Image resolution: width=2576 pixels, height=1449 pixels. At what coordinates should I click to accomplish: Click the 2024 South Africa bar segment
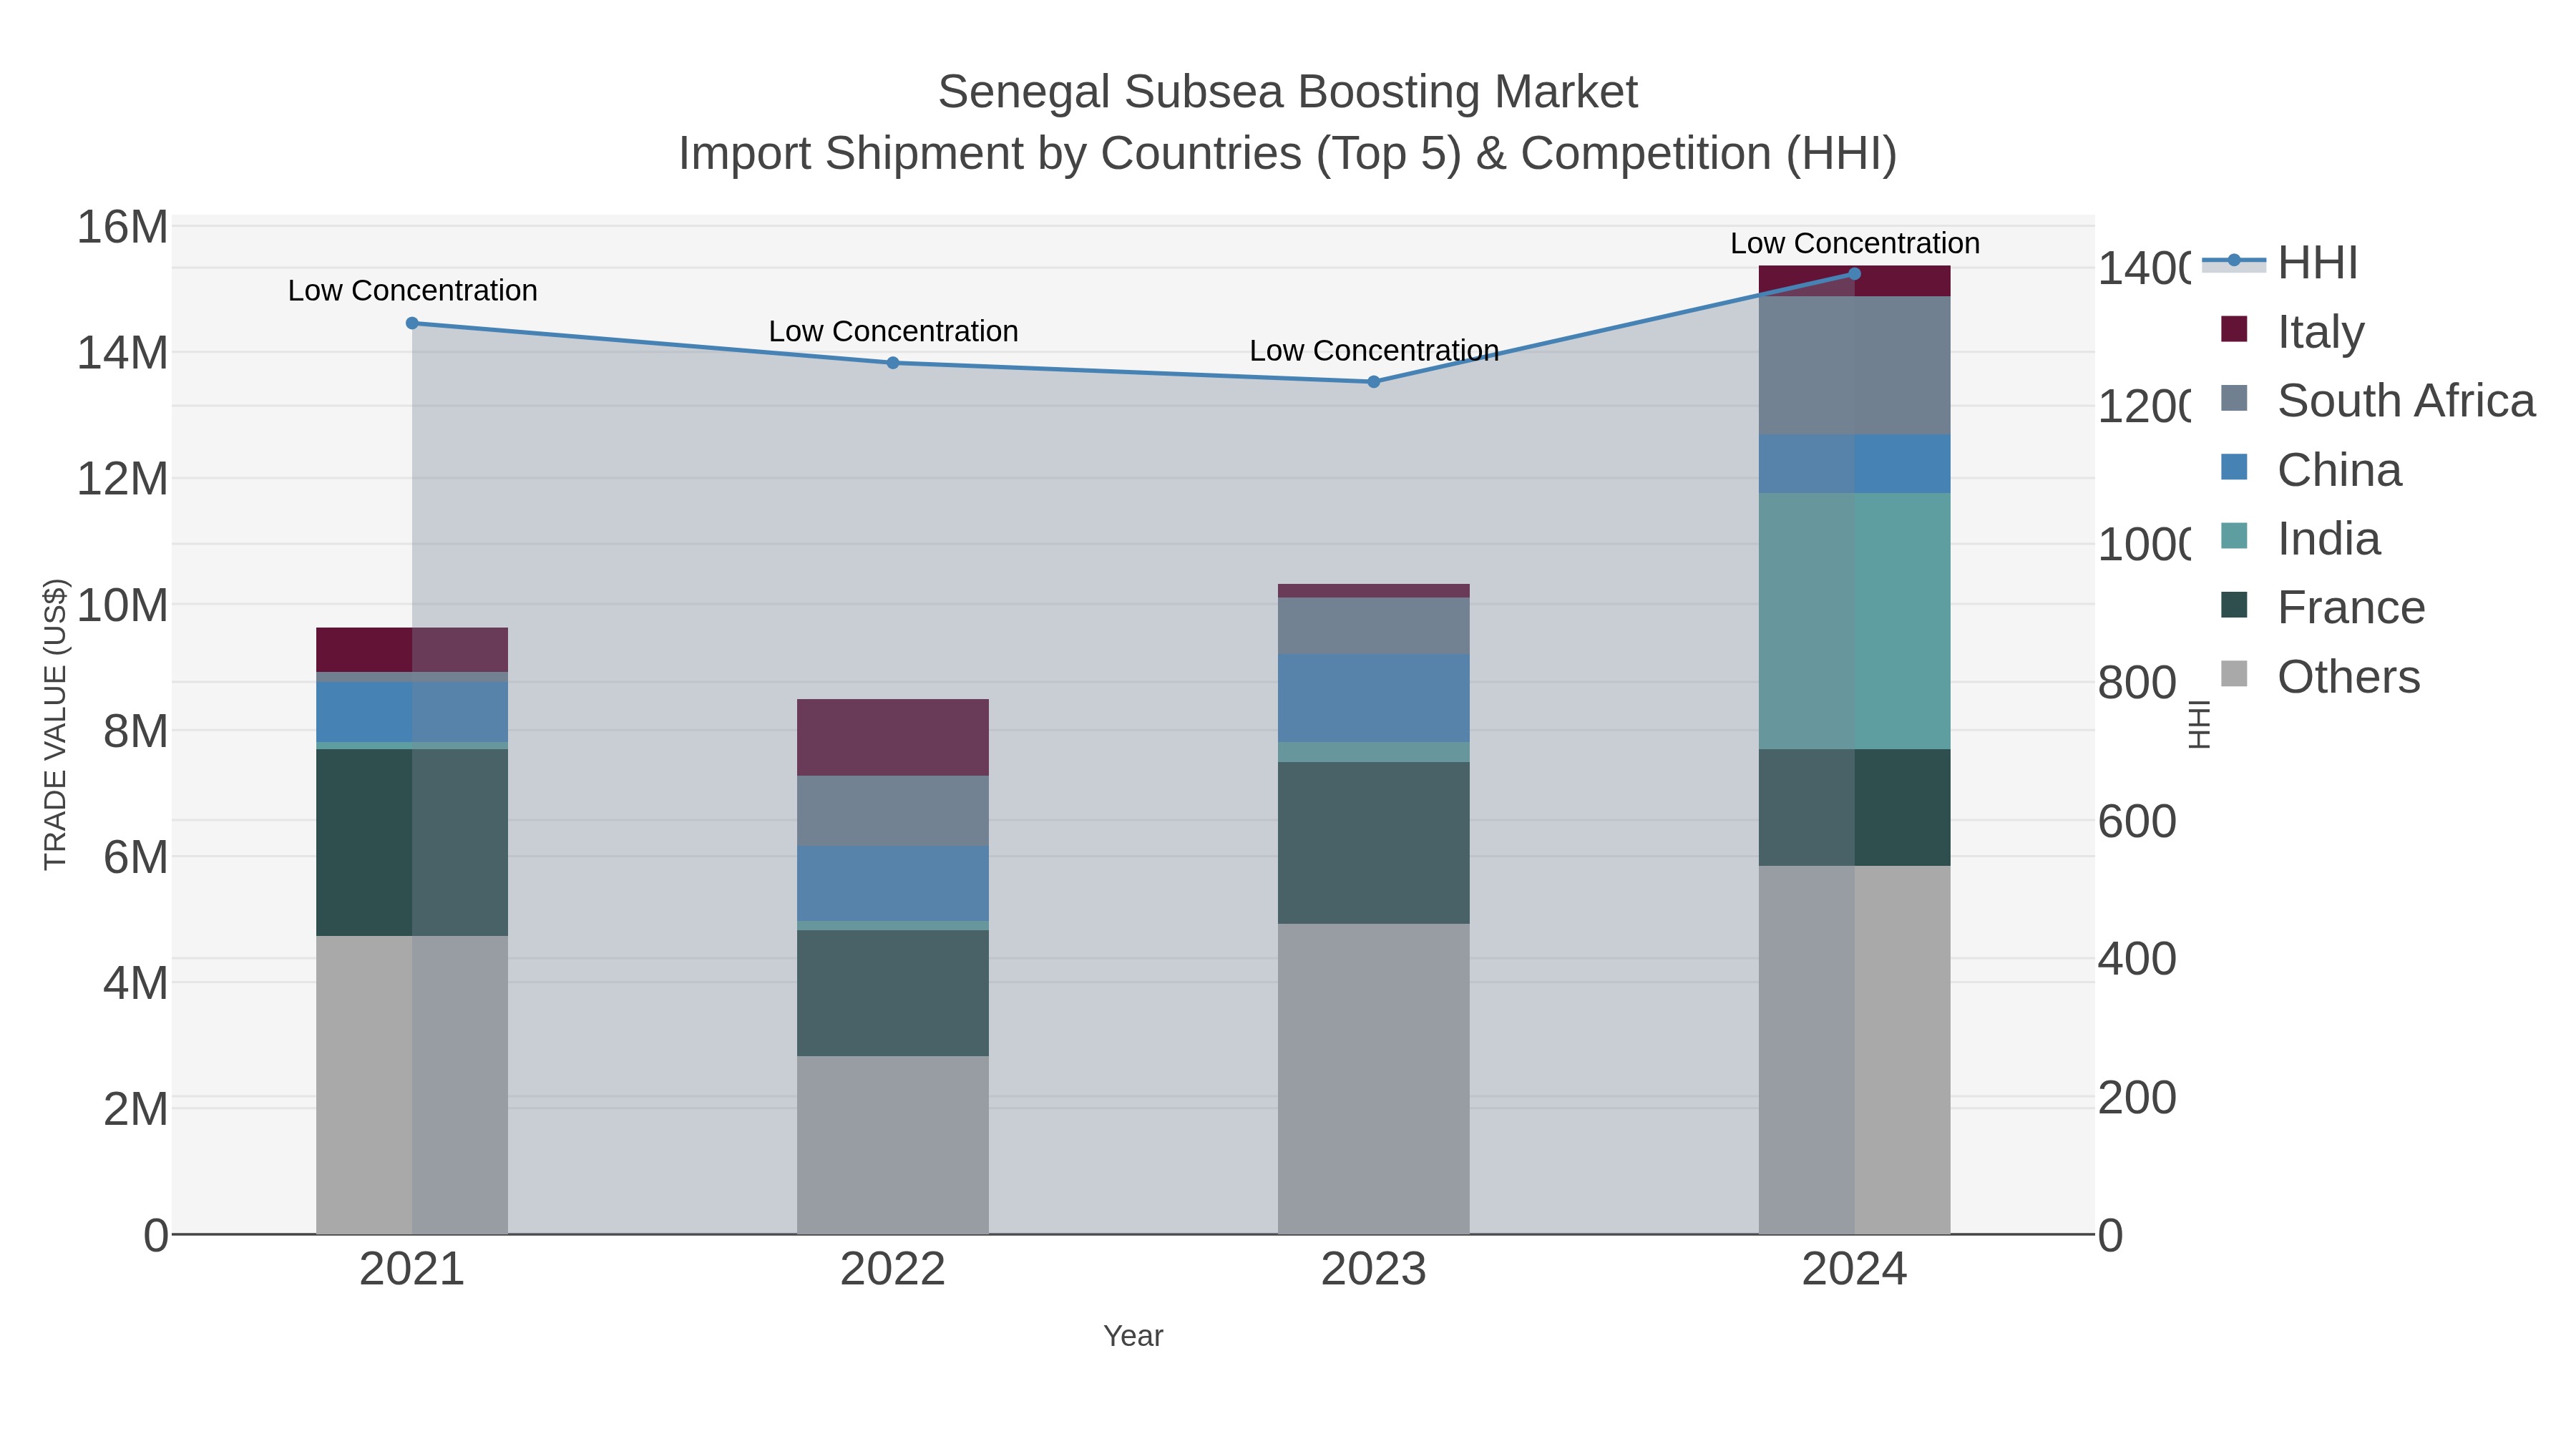(1855, 366)
